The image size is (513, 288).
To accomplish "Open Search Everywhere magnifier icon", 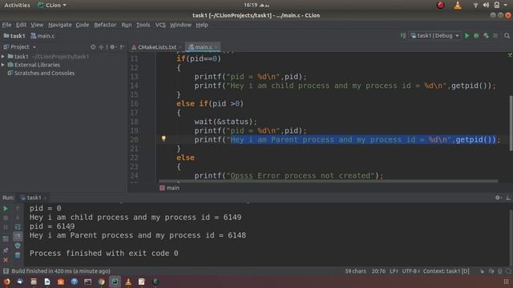I will click(x=507, y=35).
